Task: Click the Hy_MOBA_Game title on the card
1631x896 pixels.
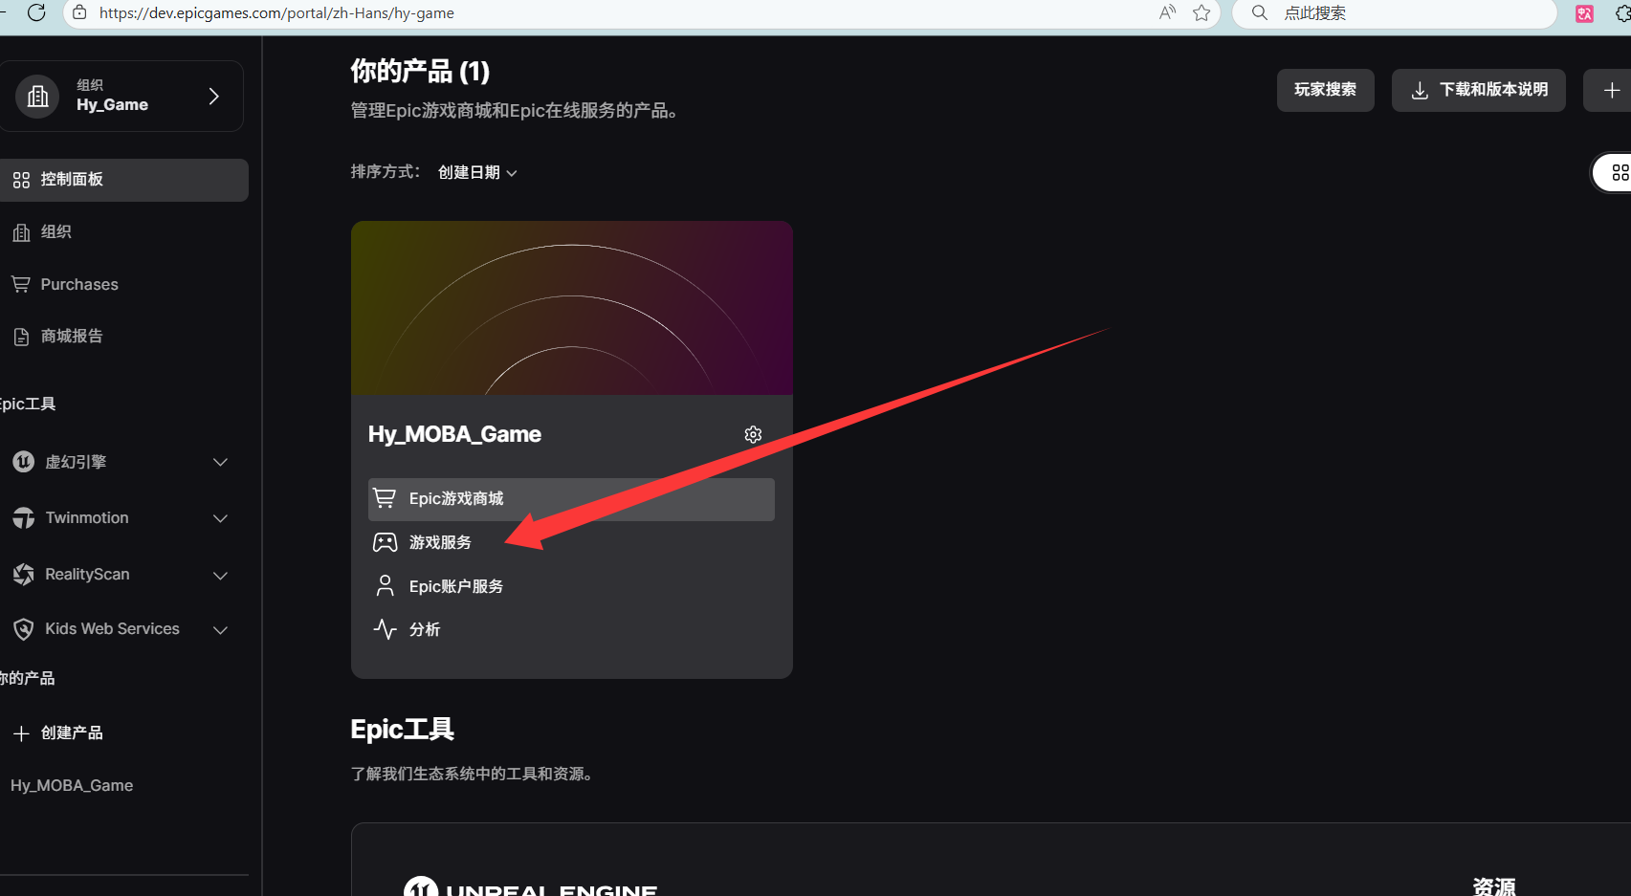Action: (454, 434)
